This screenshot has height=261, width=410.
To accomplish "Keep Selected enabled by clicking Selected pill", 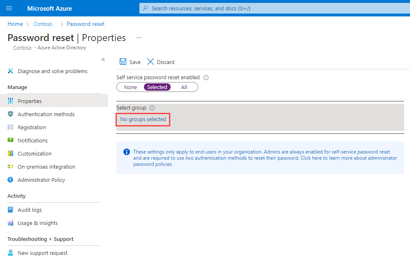I will (157, 87).
